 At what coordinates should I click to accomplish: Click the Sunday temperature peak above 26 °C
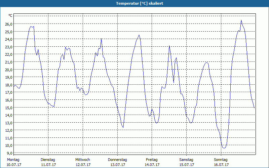(241, 20)
